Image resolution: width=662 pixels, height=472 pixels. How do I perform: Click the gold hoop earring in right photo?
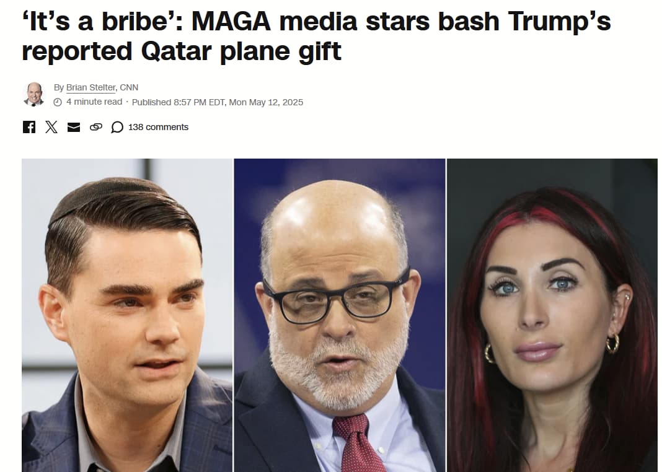point(612,343)
